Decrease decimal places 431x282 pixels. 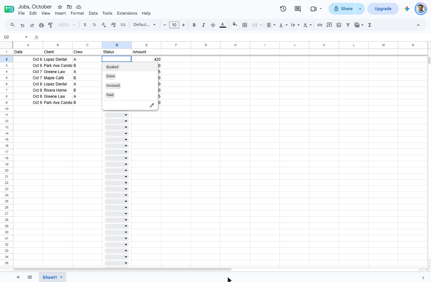click(104, 25)
